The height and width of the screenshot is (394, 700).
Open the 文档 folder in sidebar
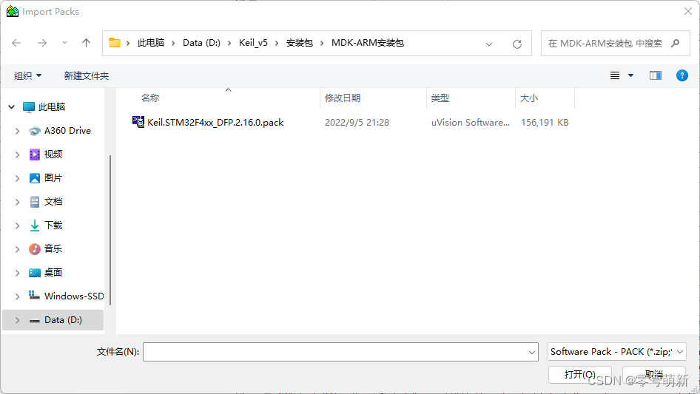[x=53, y=202]
